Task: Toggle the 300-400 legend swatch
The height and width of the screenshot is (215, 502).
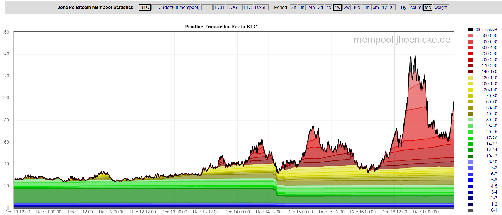Action: tap(470, 48)
